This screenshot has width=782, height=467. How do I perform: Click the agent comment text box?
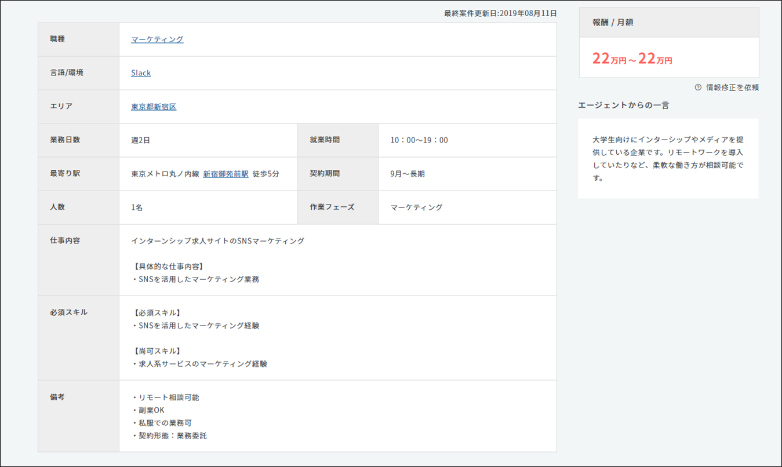[668, 159]
